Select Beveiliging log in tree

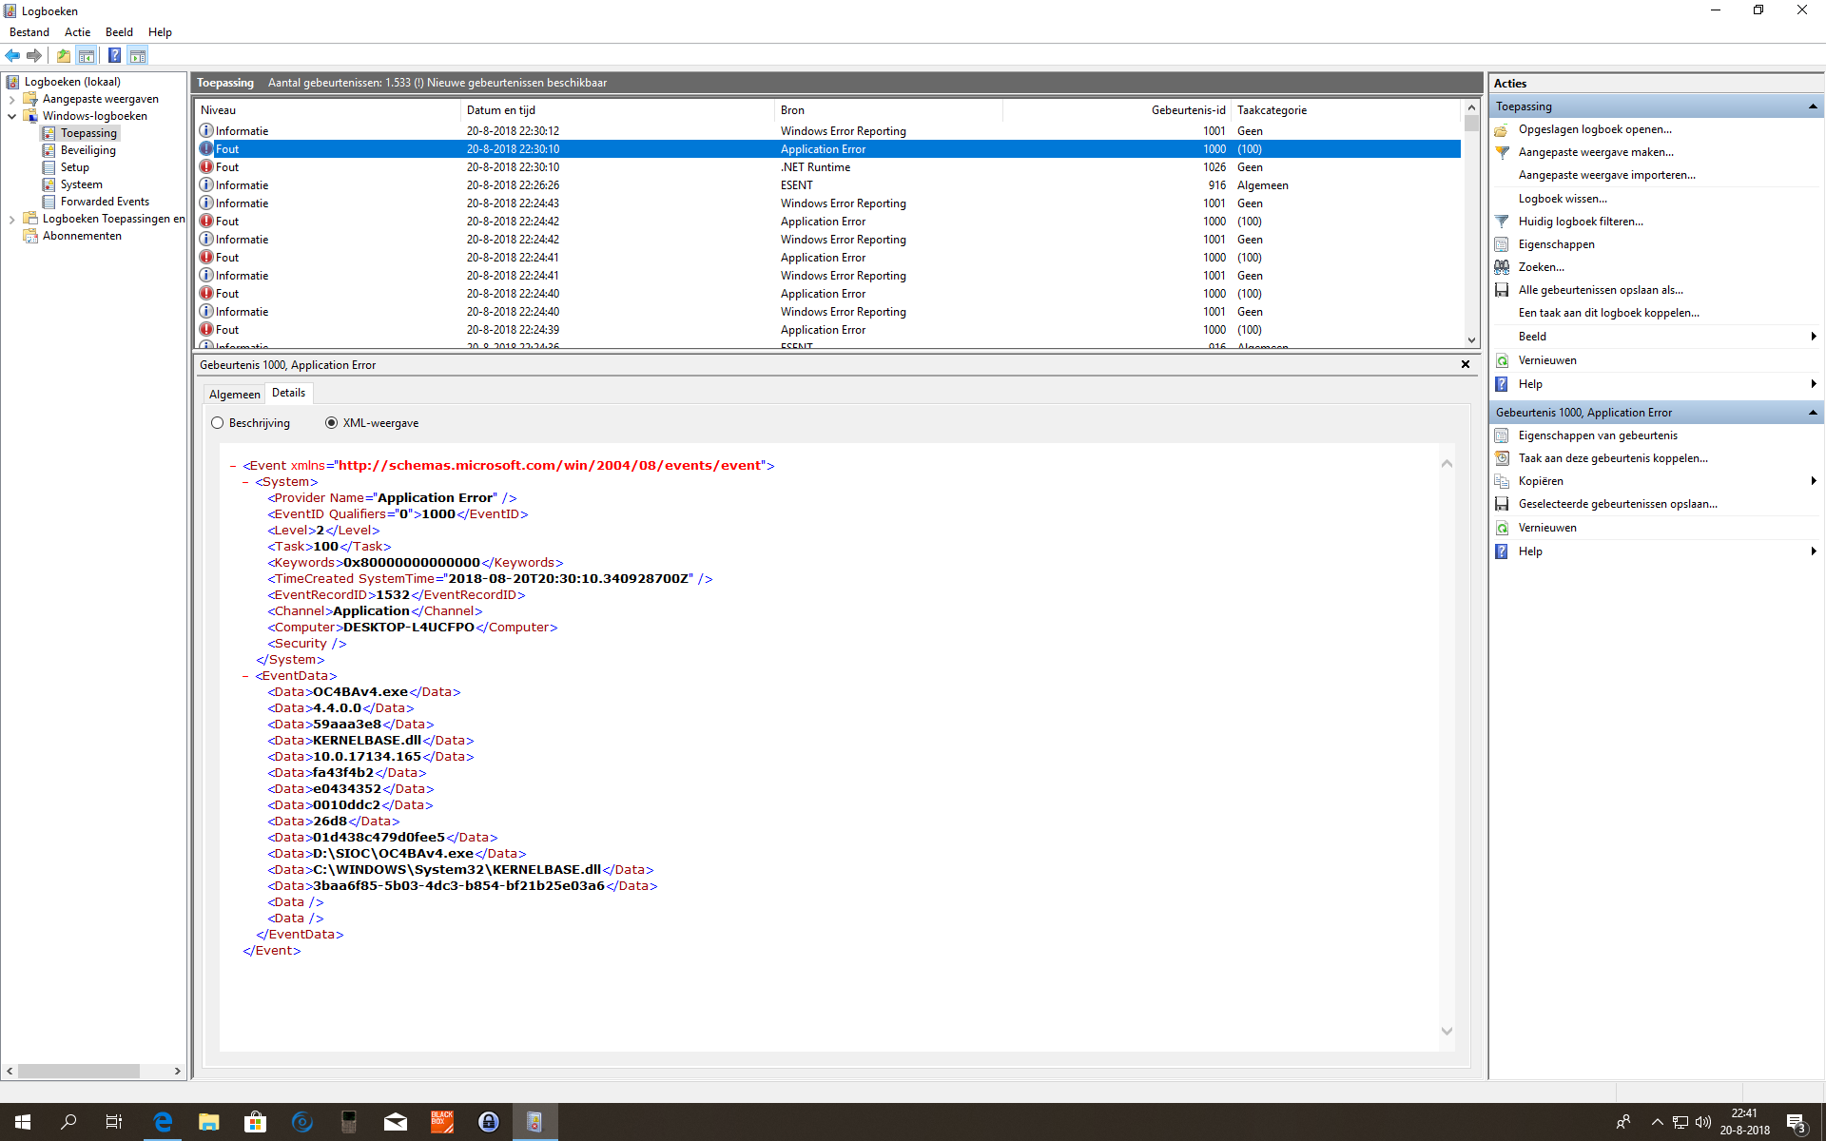pyautogui.click(x=88, y=150)
